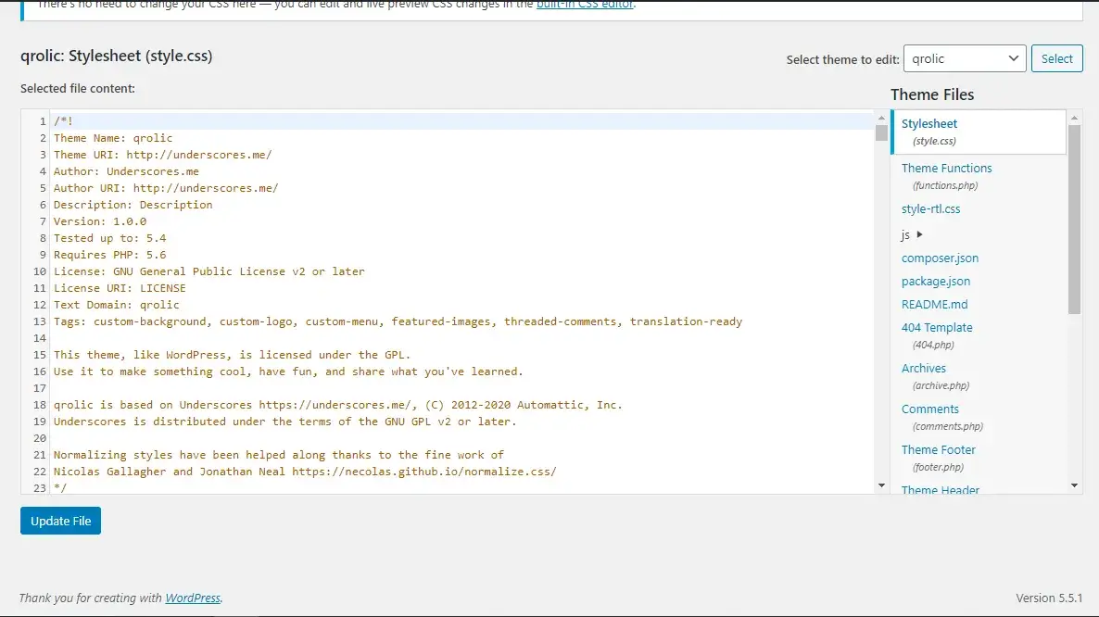Open the Archives (archive.php) file
Viewport: 1099px width, 617px height.
click(924, 368)
